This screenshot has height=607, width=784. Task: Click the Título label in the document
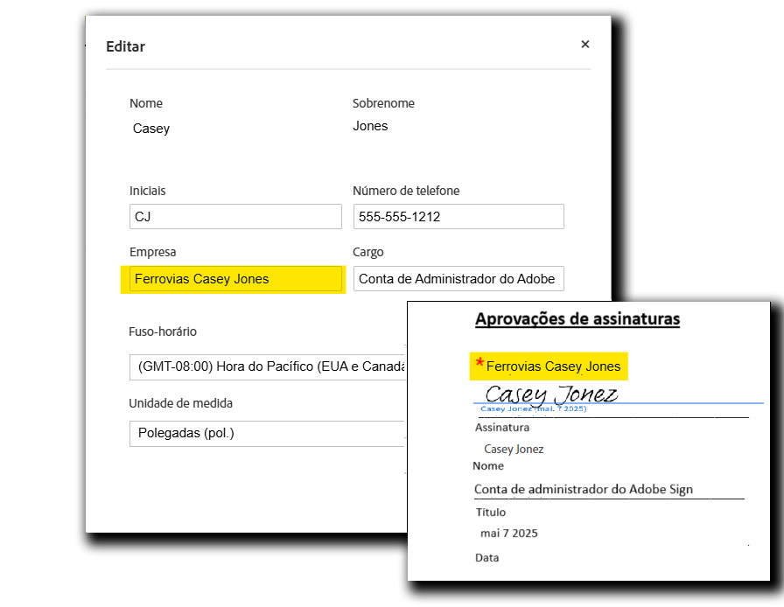(491, 512)
